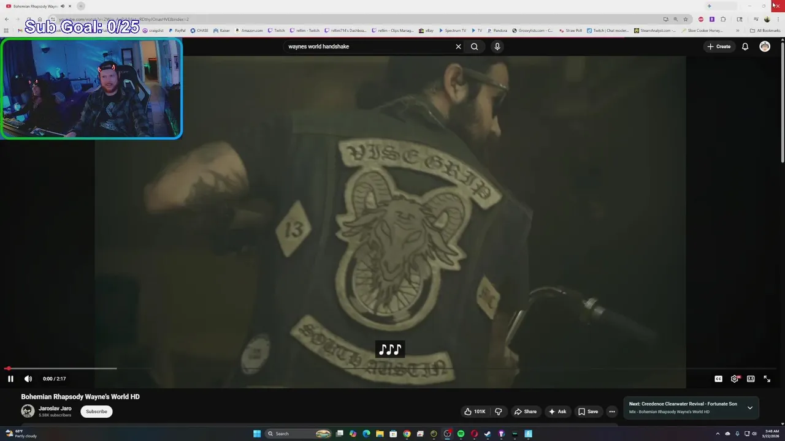Subscribe to Jaroslav Jaro channel
The height and width of the screenshot is (441, 785).
(96, 412)
